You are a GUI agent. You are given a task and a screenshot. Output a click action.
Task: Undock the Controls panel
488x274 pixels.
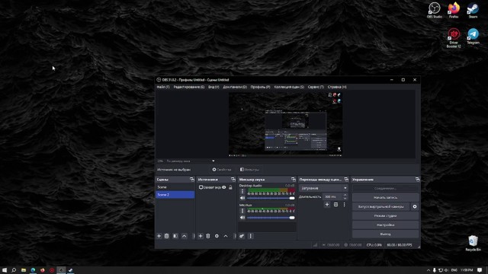pos(417,180)
